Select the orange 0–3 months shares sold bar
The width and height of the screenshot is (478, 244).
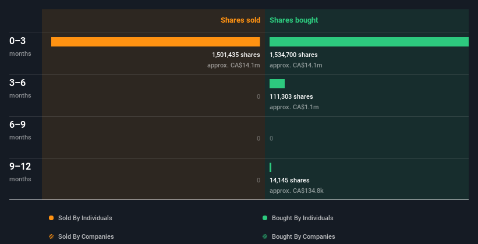(x=155, y=42)
